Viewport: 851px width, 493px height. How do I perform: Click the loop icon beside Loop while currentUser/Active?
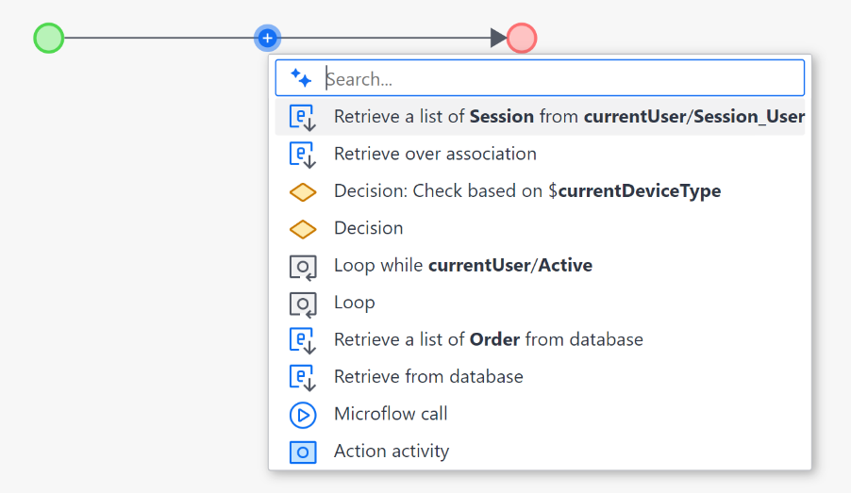click(x=302, y=268)
